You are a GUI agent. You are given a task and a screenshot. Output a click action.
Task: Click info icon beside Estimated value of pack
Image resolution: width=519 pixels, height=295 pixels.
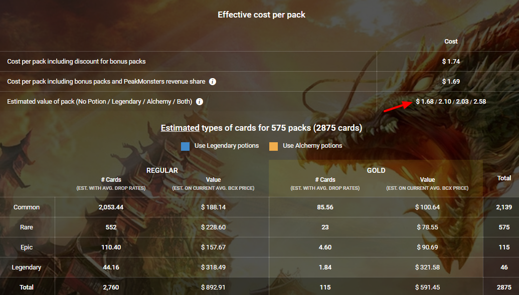[x=200, y=102]
